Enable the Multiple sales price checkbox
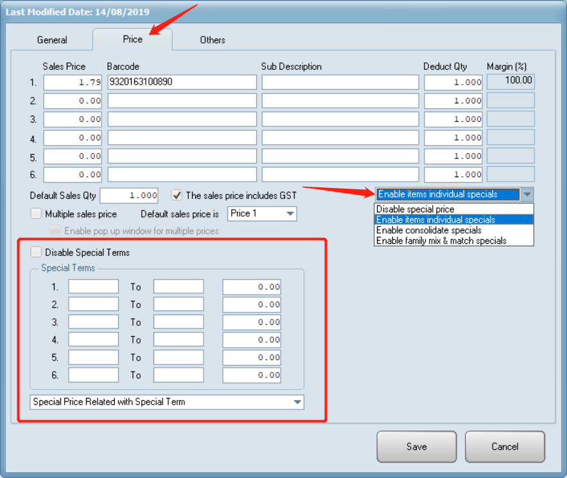Viewport: 567px width, 478px height. point(36,214)
